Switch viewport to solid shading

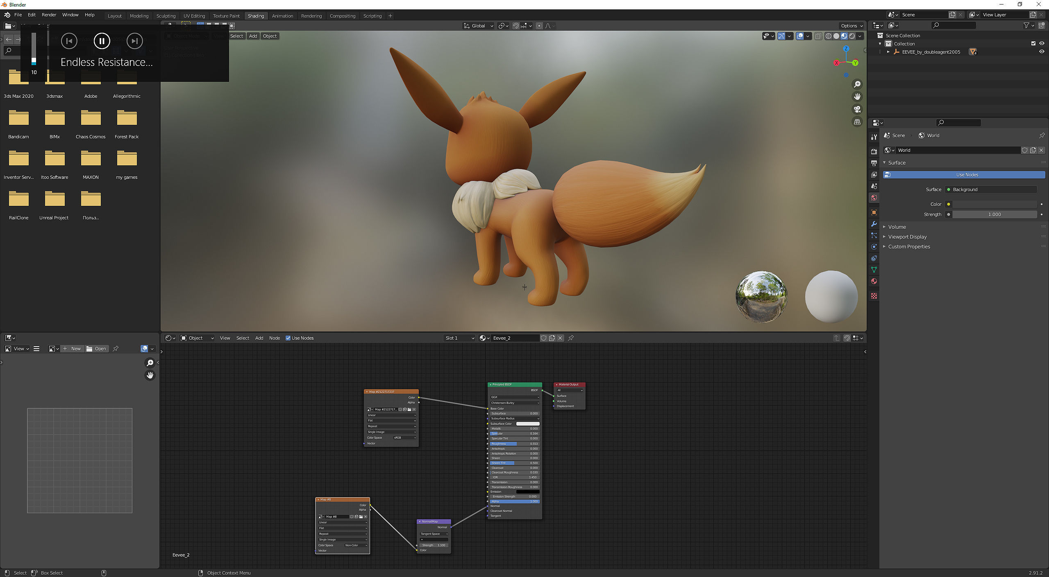click(x=836, y=36)
